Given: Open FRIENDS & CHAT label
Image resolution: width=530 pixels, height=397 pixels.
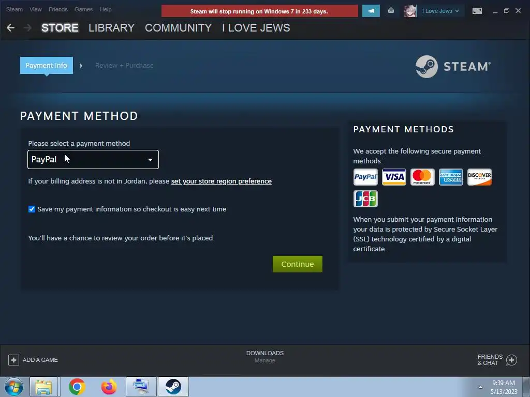Looking at the screenshot, I should (x=490, y=360).
